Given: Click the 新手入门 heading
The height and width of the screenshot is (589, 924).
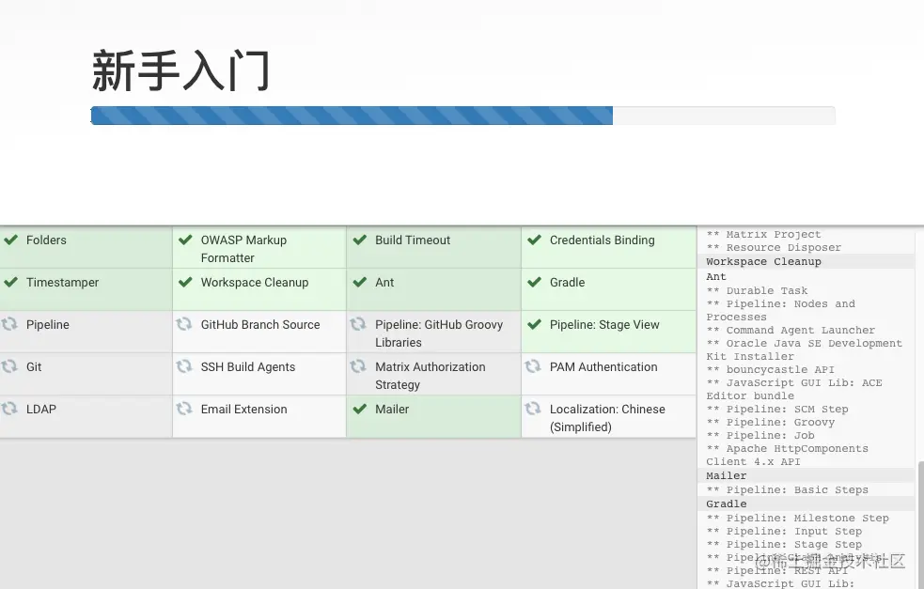Looking at the screenshot, I should tap(180, 71).
